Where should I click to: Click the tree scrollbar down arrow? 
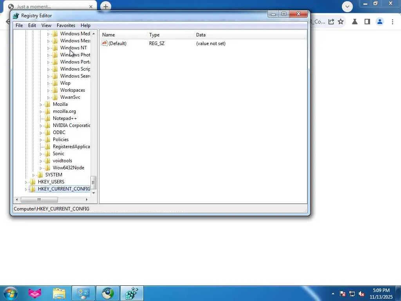pyautogui.click(x=94, y=193)
